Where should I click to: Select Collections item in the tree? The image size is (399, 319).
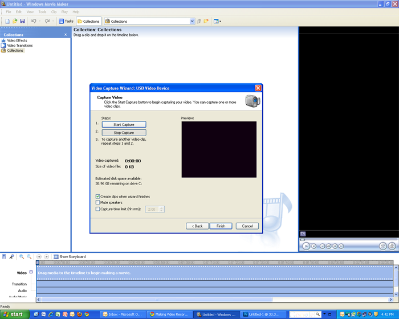pos(15,51)
